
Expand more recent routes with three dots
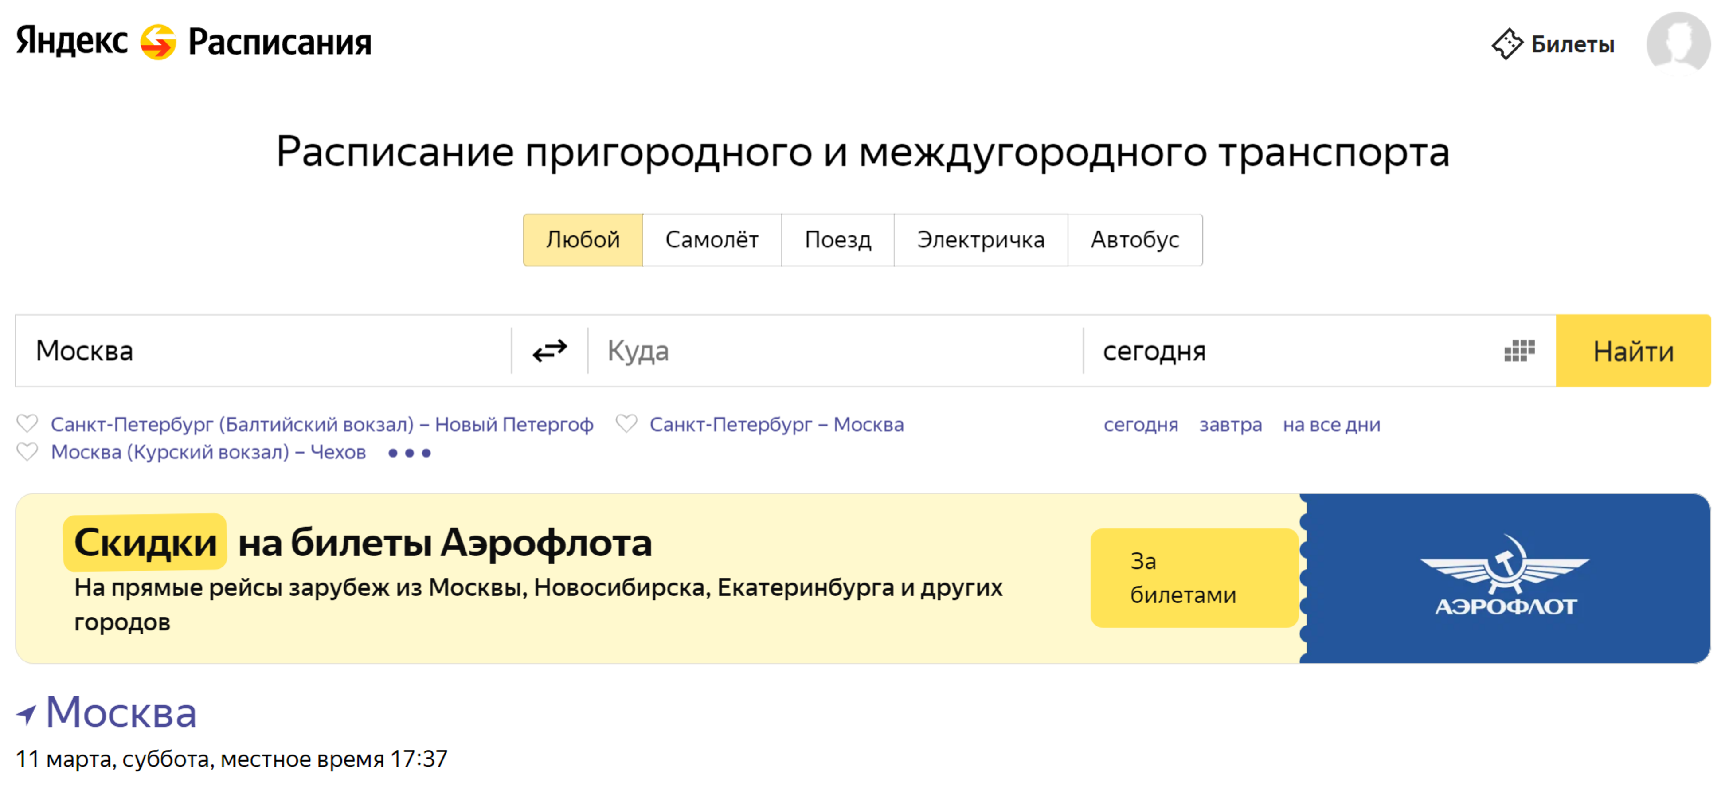coord(410,453)
